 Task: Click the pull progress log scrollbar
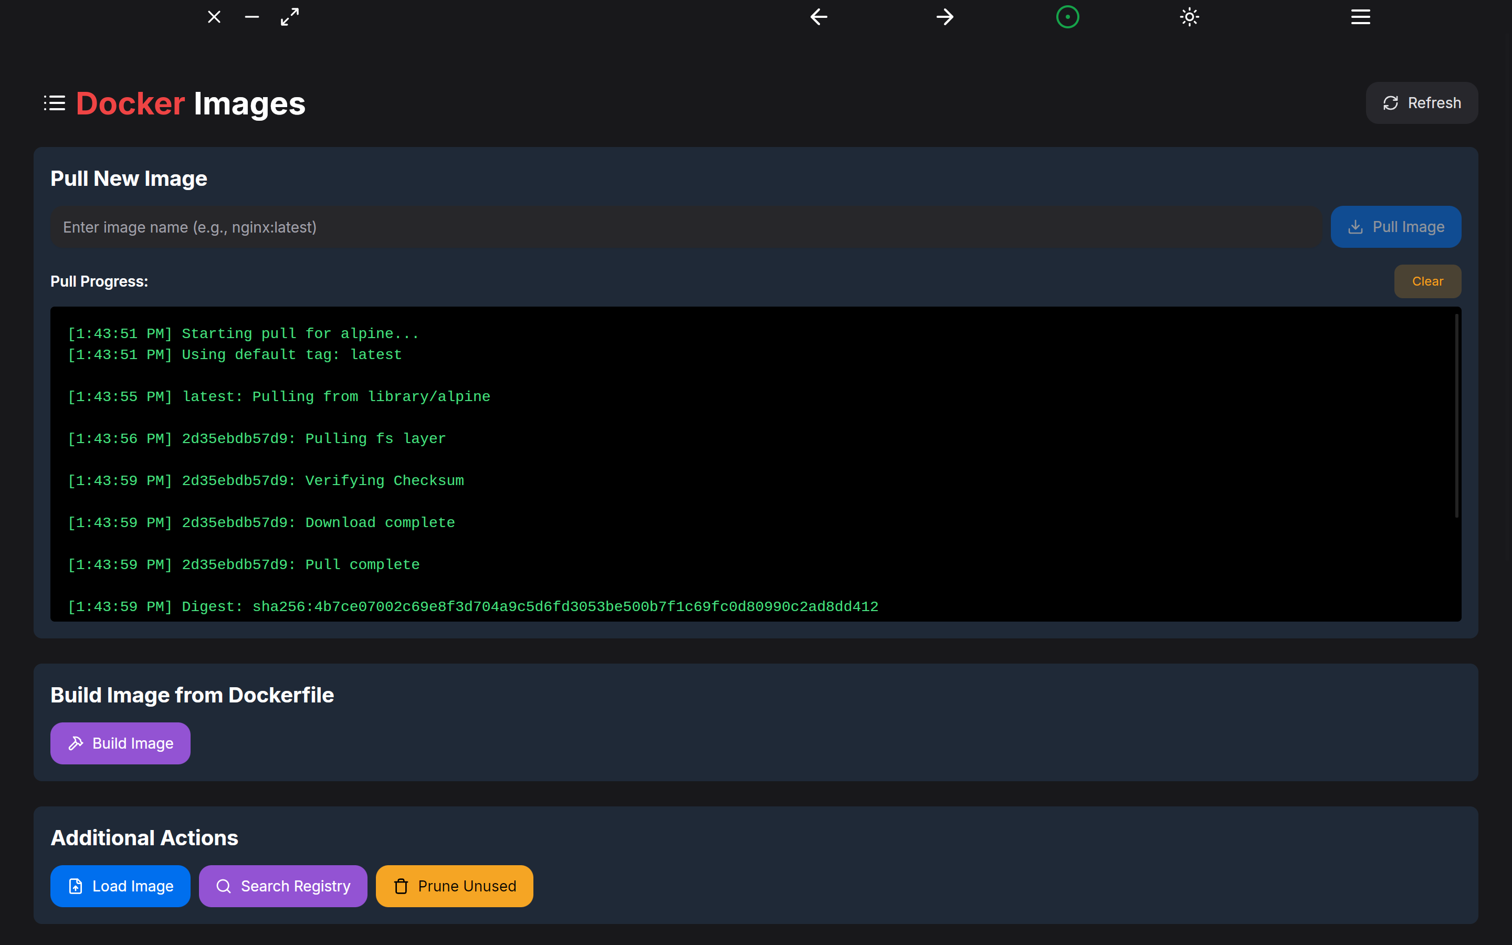click(x=1456, y=416)
